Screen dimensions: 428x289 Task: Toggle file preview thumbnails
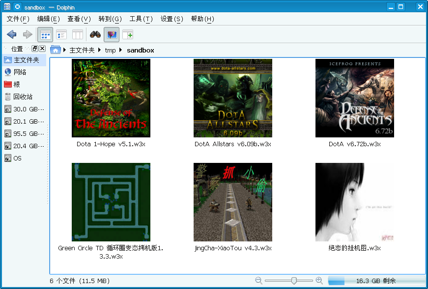pos(112,35)
